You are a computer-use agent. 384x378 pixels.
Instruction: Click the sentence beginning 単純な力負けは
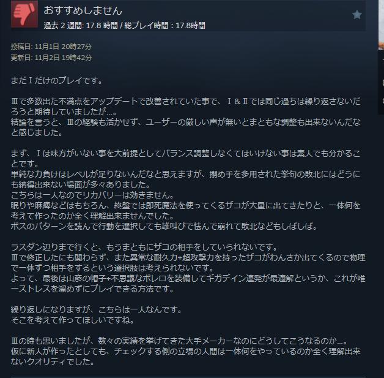click(x=186, y=179)
